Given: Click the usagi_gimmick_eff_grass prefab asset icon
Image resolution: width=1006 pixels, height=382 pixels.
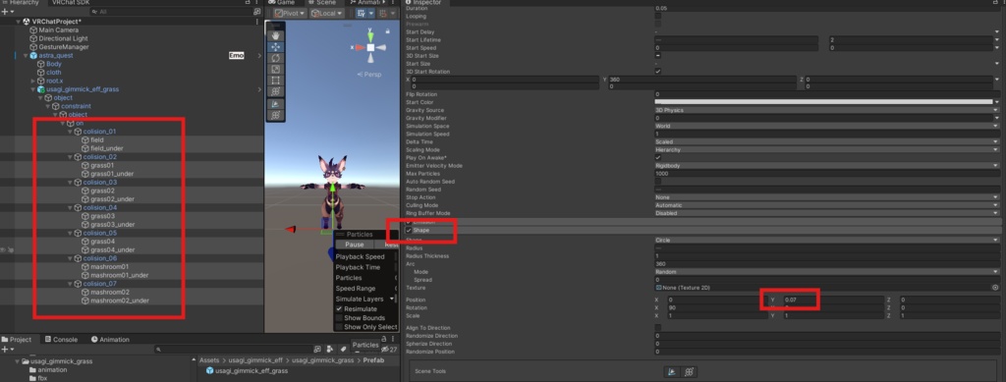Looking at the screenshot, I should [x=209, y=370].
